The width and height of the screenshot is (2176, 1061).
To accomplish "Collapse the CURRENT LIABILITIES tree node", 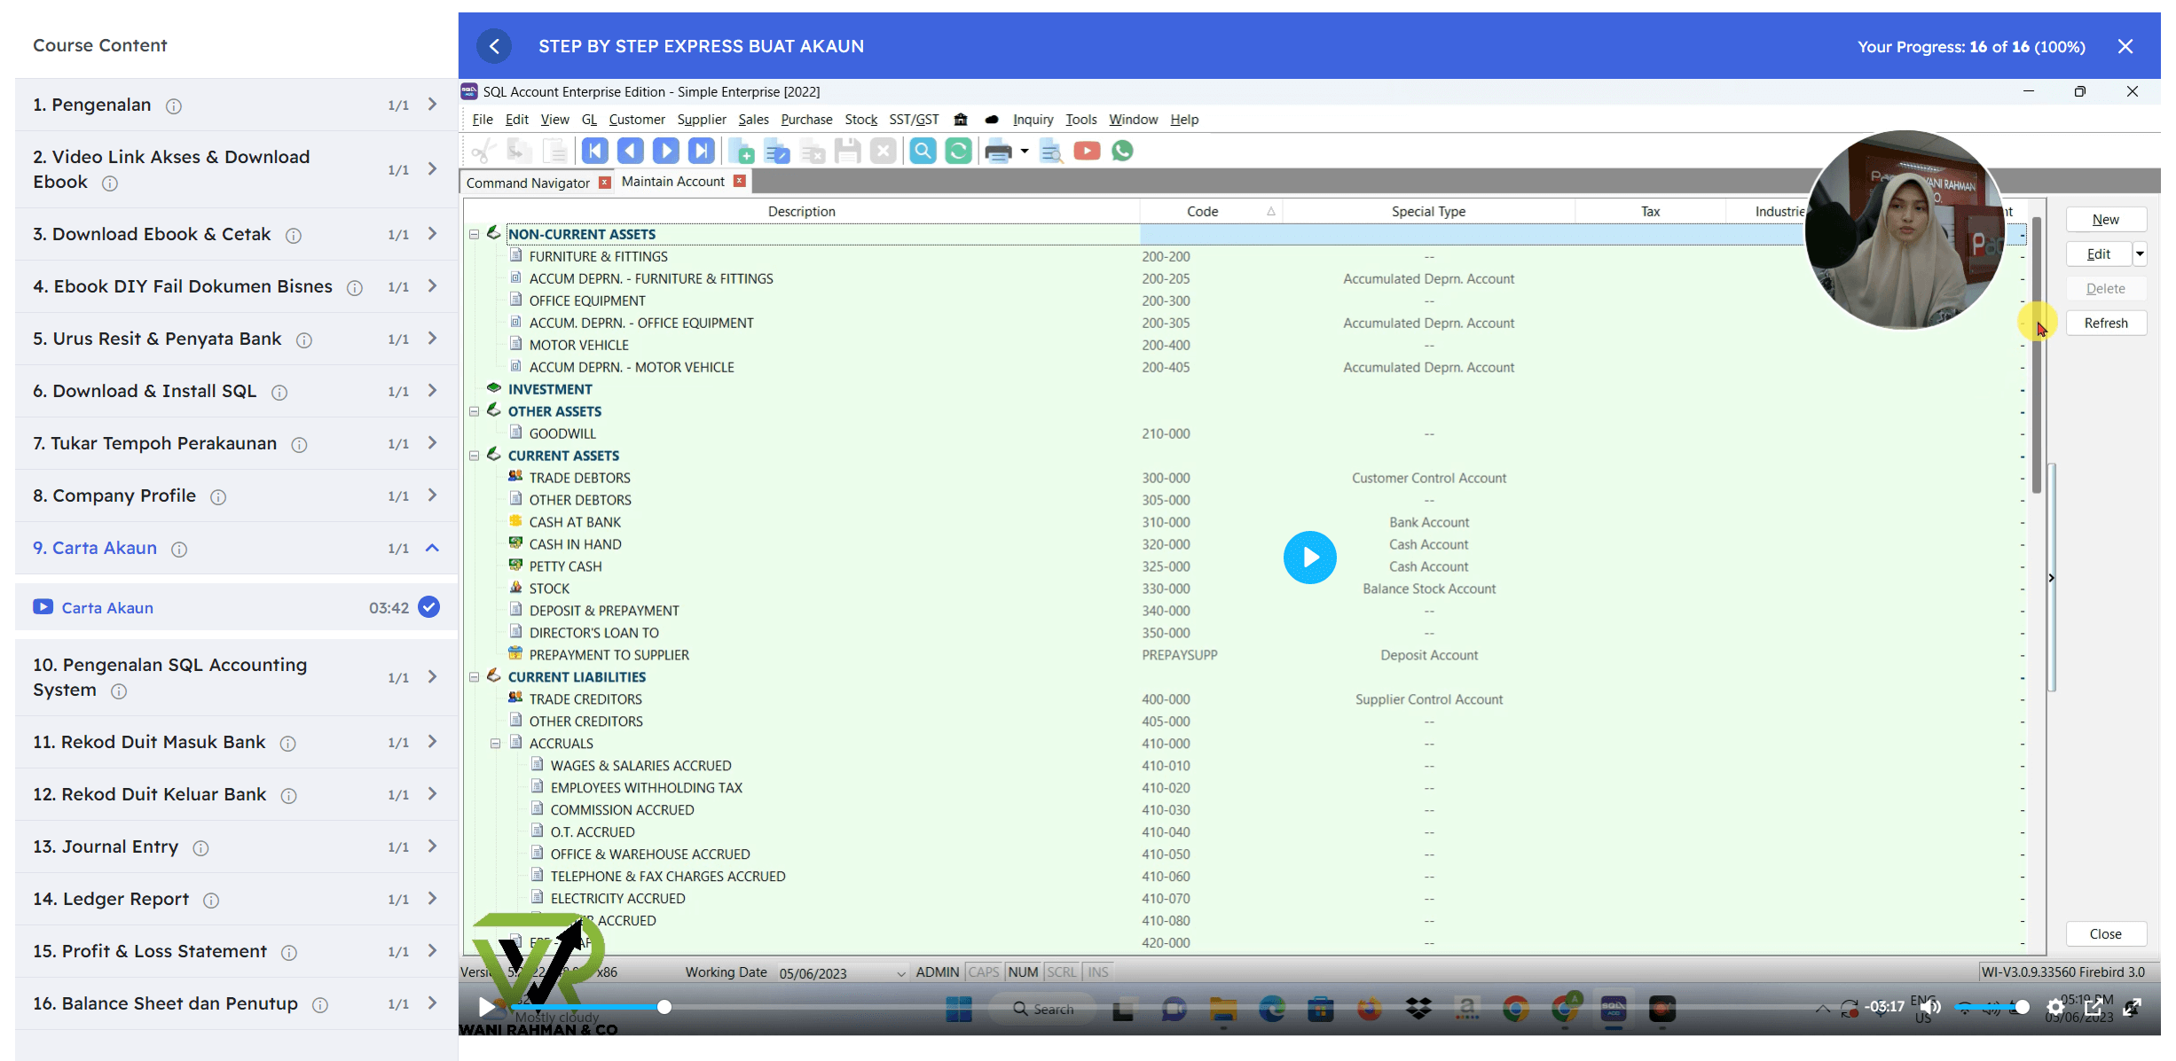I will (475, 677).
